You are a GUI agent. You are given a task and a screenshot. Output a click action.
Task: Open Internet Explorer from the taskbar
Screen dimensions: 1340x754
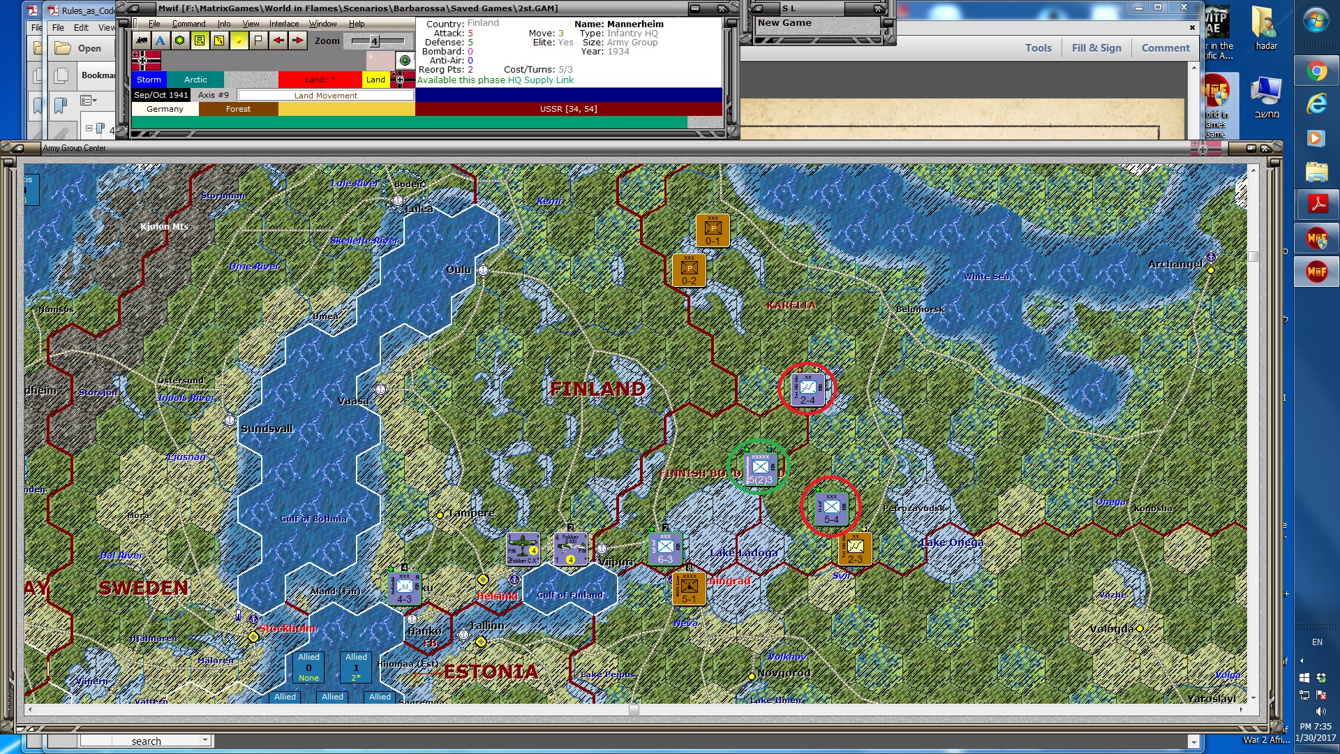(x=1317, y=104)
